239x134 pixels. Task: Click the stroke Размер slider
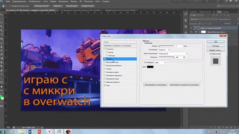pos(166,46)
